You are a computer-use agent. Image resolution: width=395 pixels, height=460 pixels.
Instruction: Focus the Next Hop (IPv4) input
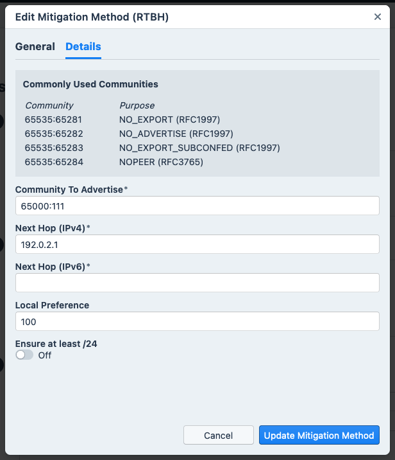click(197, 244)
